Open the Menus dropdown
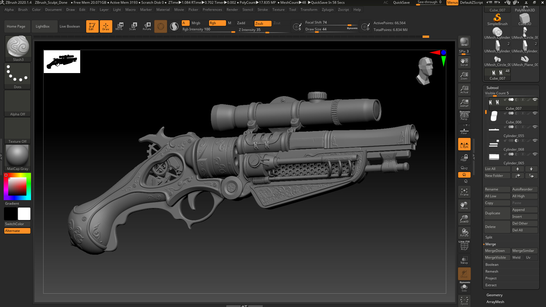 [x=452, y=3]
